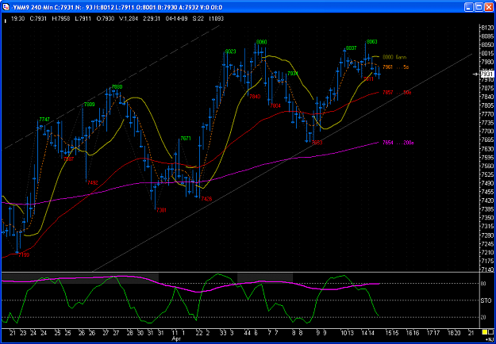Click the 8063 swing high label
The image size is (496, 344).
(x=371, y=42)
